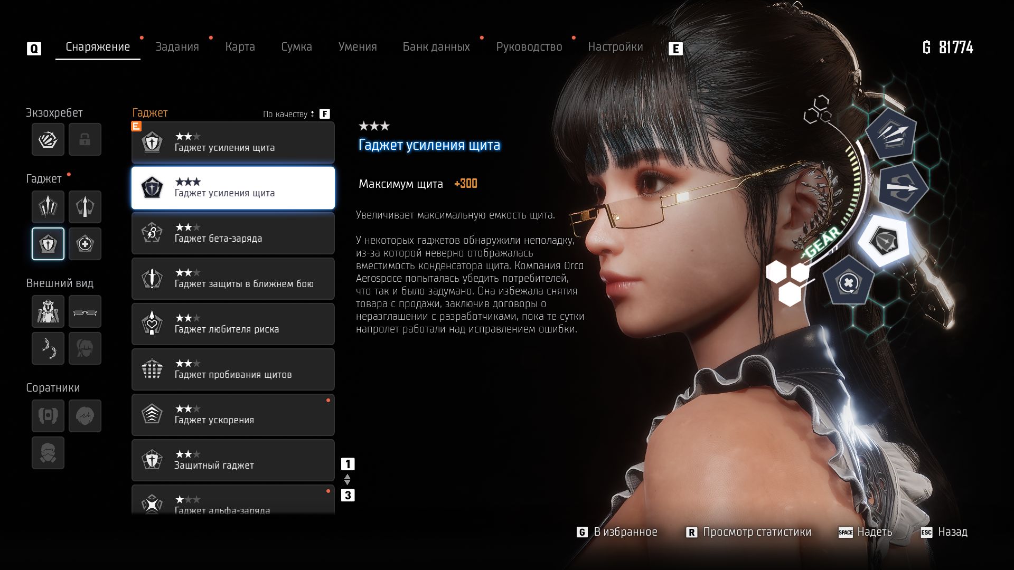Click the locked second exospine slot

point(85,139)
